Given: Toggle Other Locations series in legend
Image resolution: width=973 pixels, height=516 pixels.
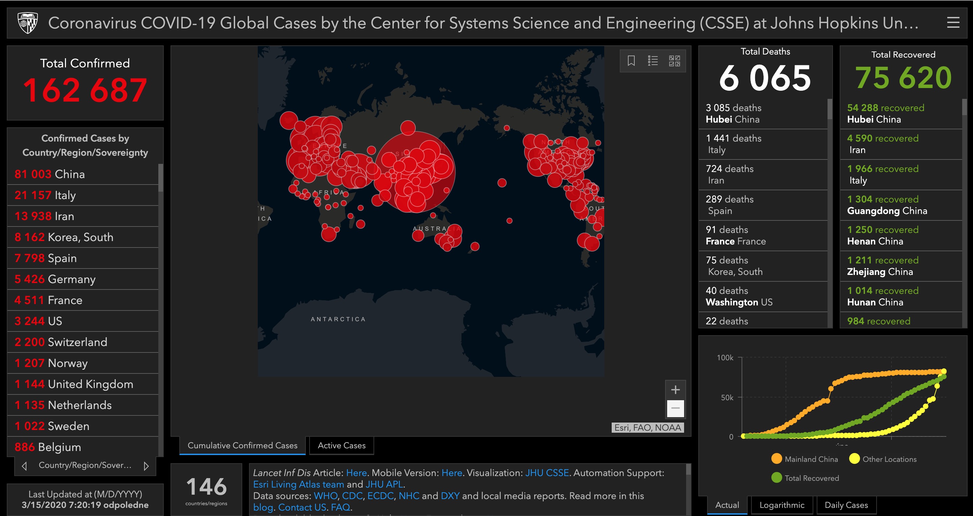Looking at the screenshot, I should pos(882,459).
